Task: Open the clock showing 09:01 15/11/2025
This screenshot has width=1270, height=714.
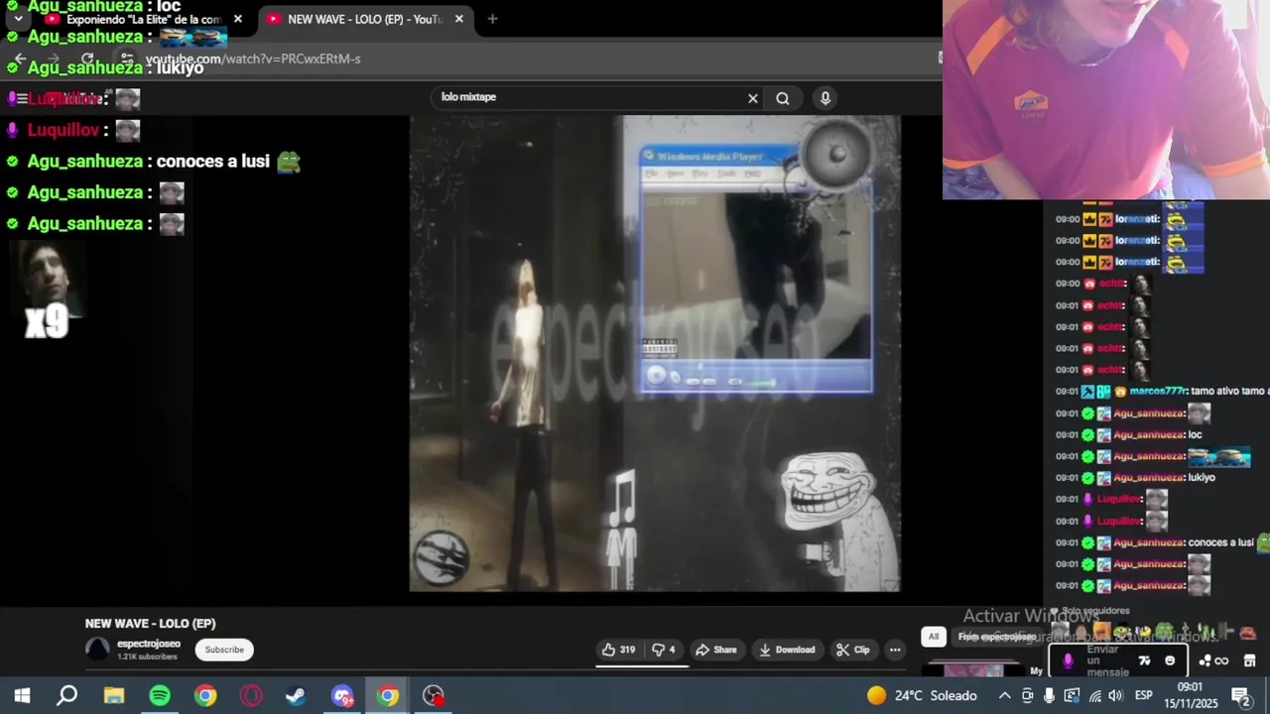Action: (1190, 694)
